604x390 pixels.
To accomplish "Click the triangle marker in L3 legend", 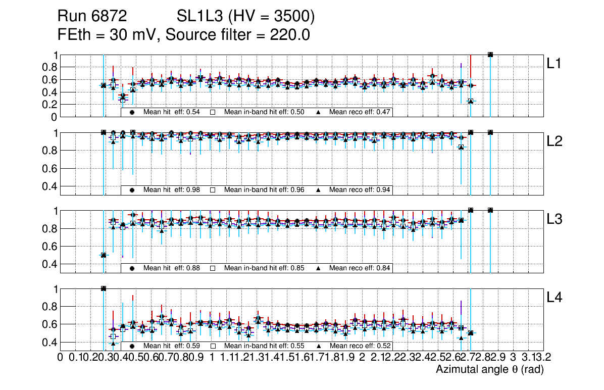I will 318,268.
